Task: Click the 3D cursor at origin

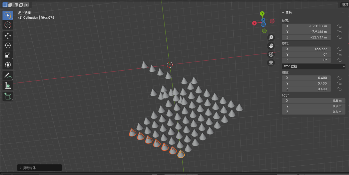Action: [x=170, y=65]
